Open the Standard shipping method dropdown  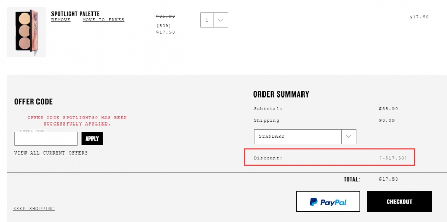click(305, 136)
